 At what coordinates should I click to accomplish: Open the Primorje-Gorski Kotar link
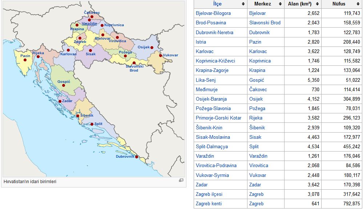pos(218,118)
